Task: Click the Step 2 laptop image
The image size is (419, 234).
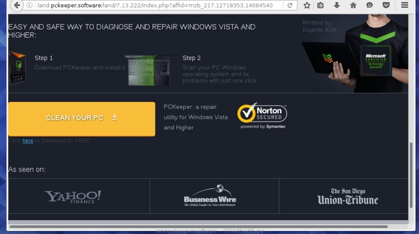Action: coord(148,70)
